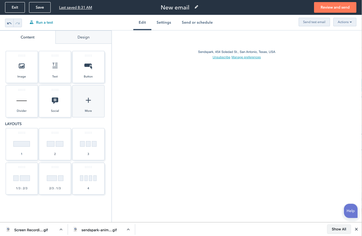The height and width of the screenshot is (236, 362).
Task: Choose the 2 column layout
Action: (x=55, y=144)
